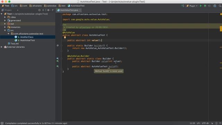
Task: Click the collapse all icon in Project panel
Action: [43, 10]
